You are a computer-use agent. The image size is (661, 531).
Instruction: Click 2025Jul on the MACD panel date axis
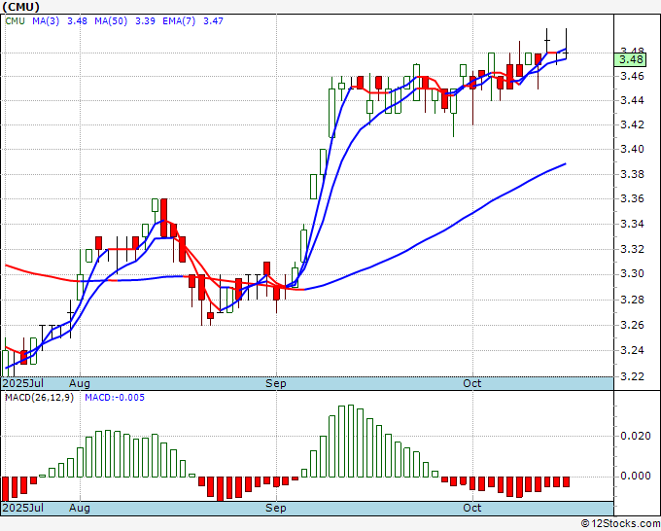point(23,508)
